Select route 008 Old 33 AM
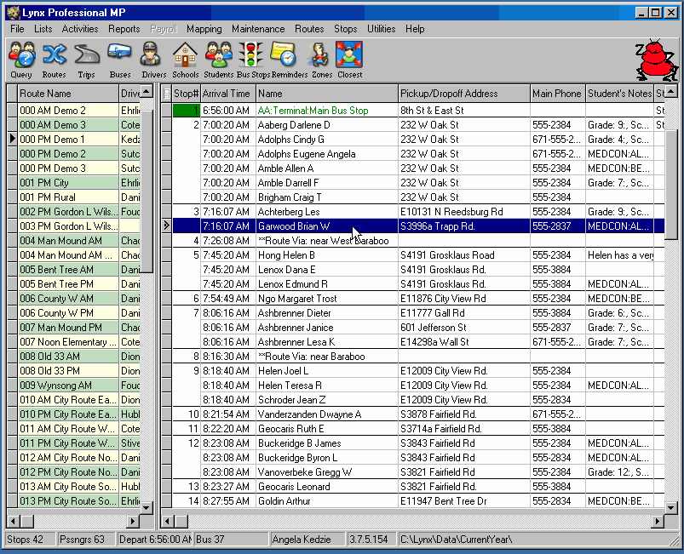The image size is (684, 554). 68,356
